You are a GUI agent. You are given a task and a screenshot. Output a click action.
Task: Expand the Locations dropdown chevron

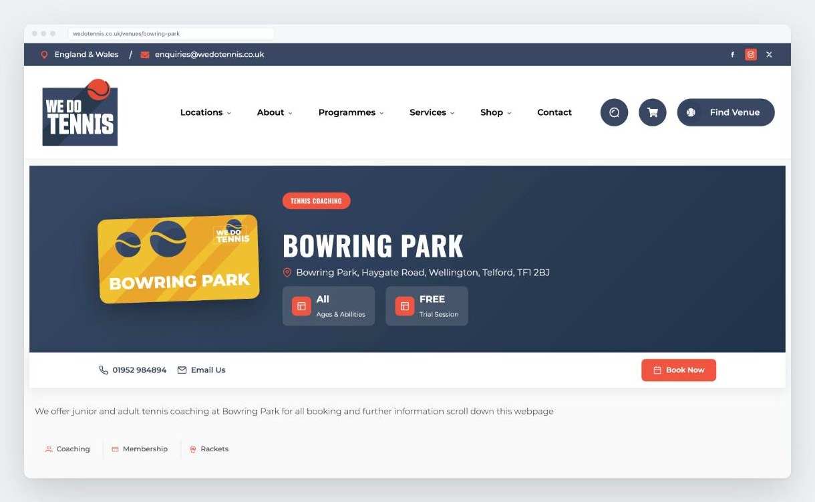pos(229,113)
